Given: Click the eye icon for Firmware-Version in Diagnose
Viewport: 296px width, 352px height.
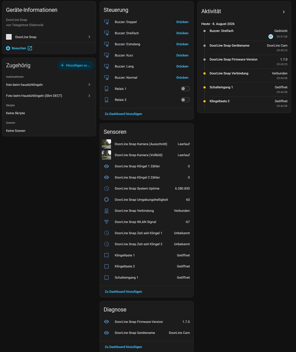Looking at the screenshot, I should (106, 322).
